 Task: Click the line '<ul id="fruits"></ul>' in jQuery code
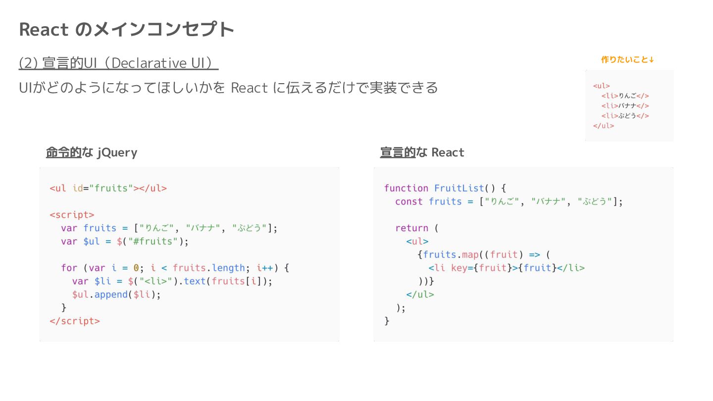[x=108, y=188]
